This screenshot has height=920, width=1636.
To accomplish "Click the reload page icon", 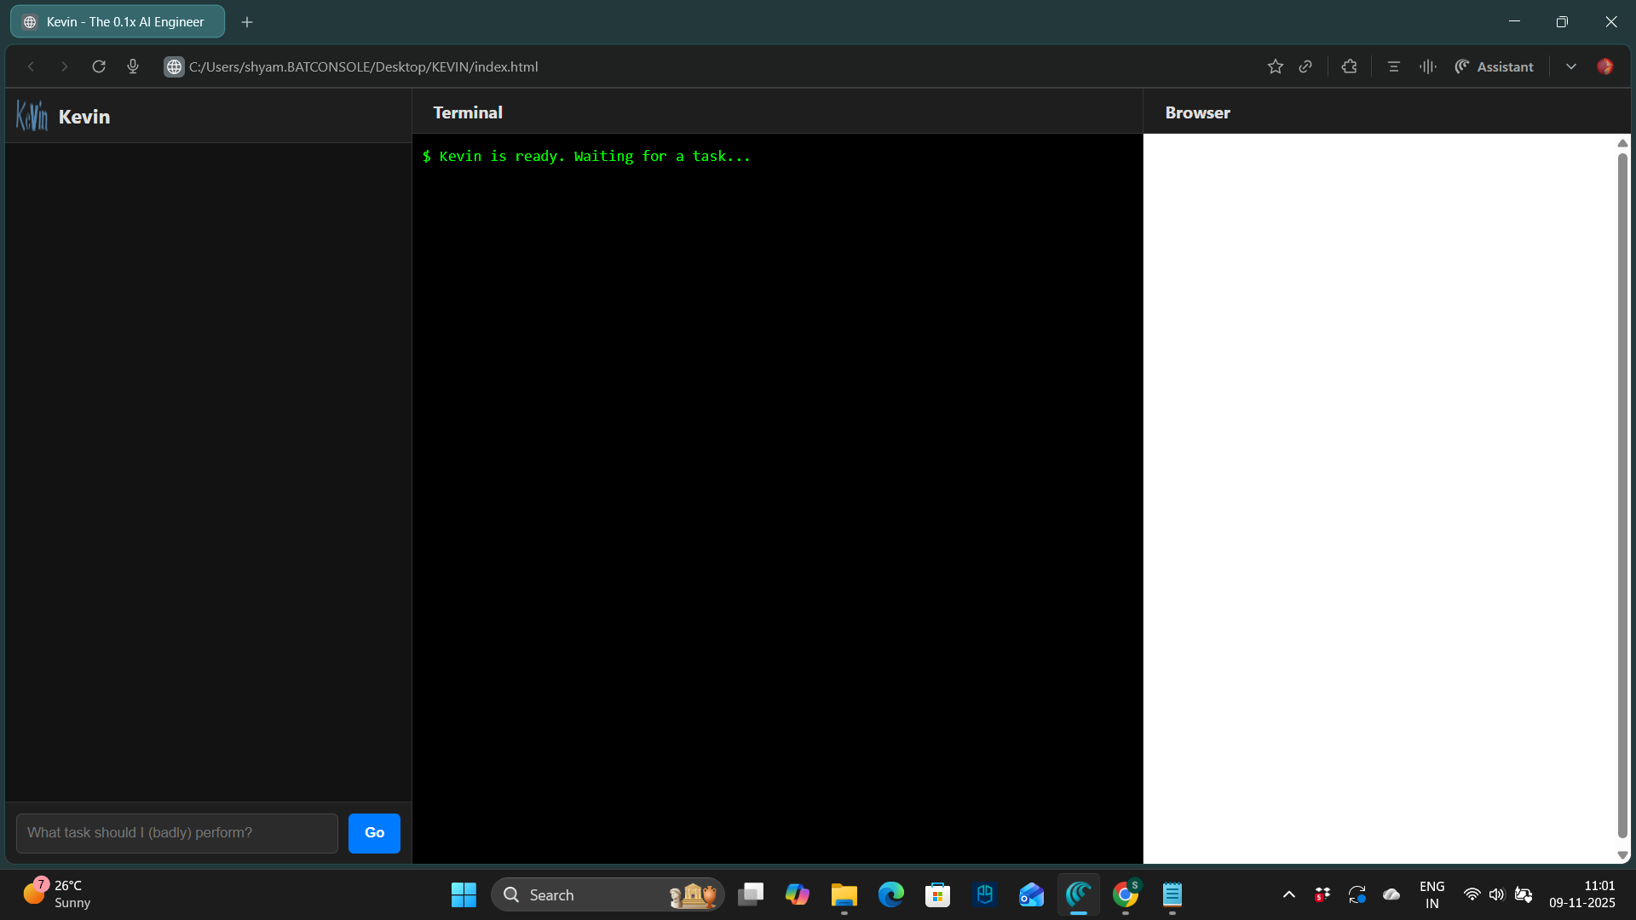I will point(99,66).
